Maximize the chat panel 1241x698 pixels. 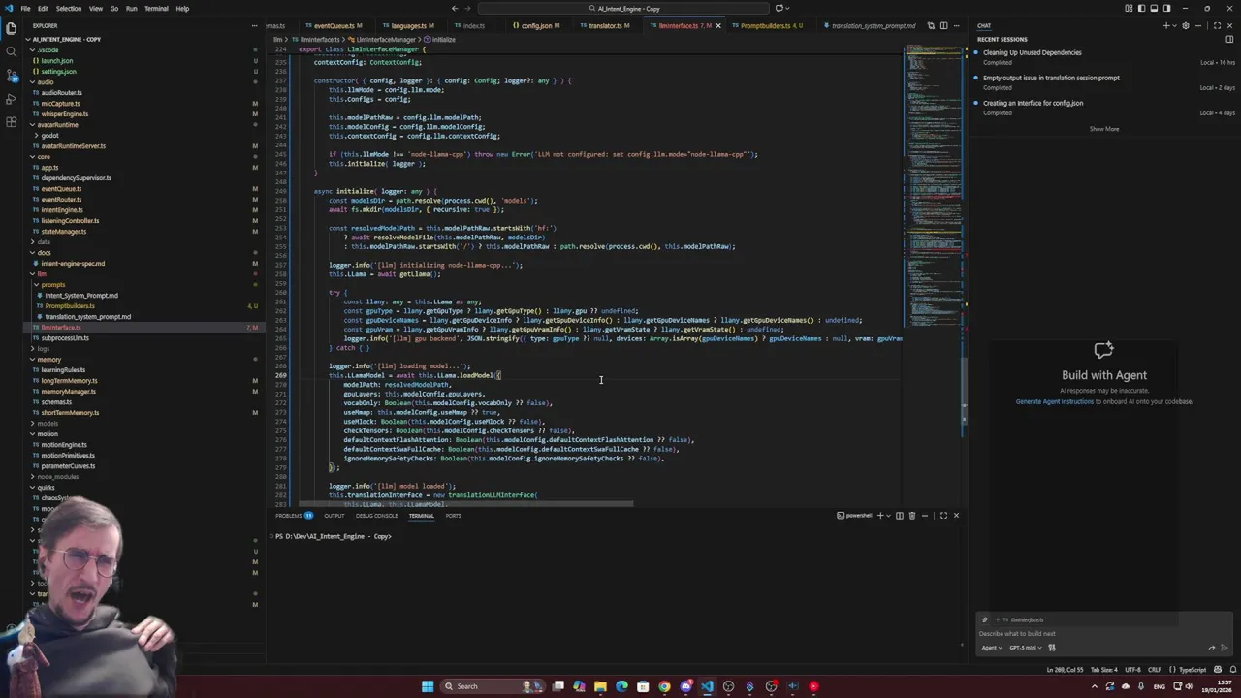(x=1216, y=25)
